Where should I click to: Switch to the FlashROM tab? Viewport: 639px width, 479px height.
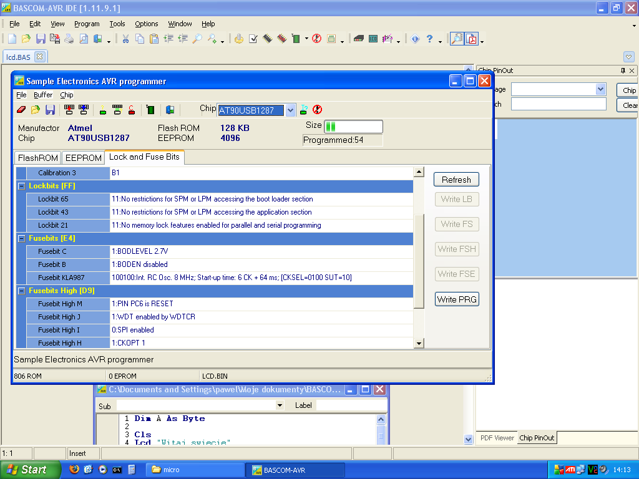pyautogui.click(x=38, y=158)
